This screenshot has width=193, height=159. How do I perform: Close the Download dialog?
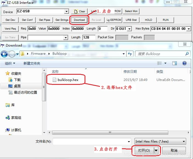click(185, 44)
